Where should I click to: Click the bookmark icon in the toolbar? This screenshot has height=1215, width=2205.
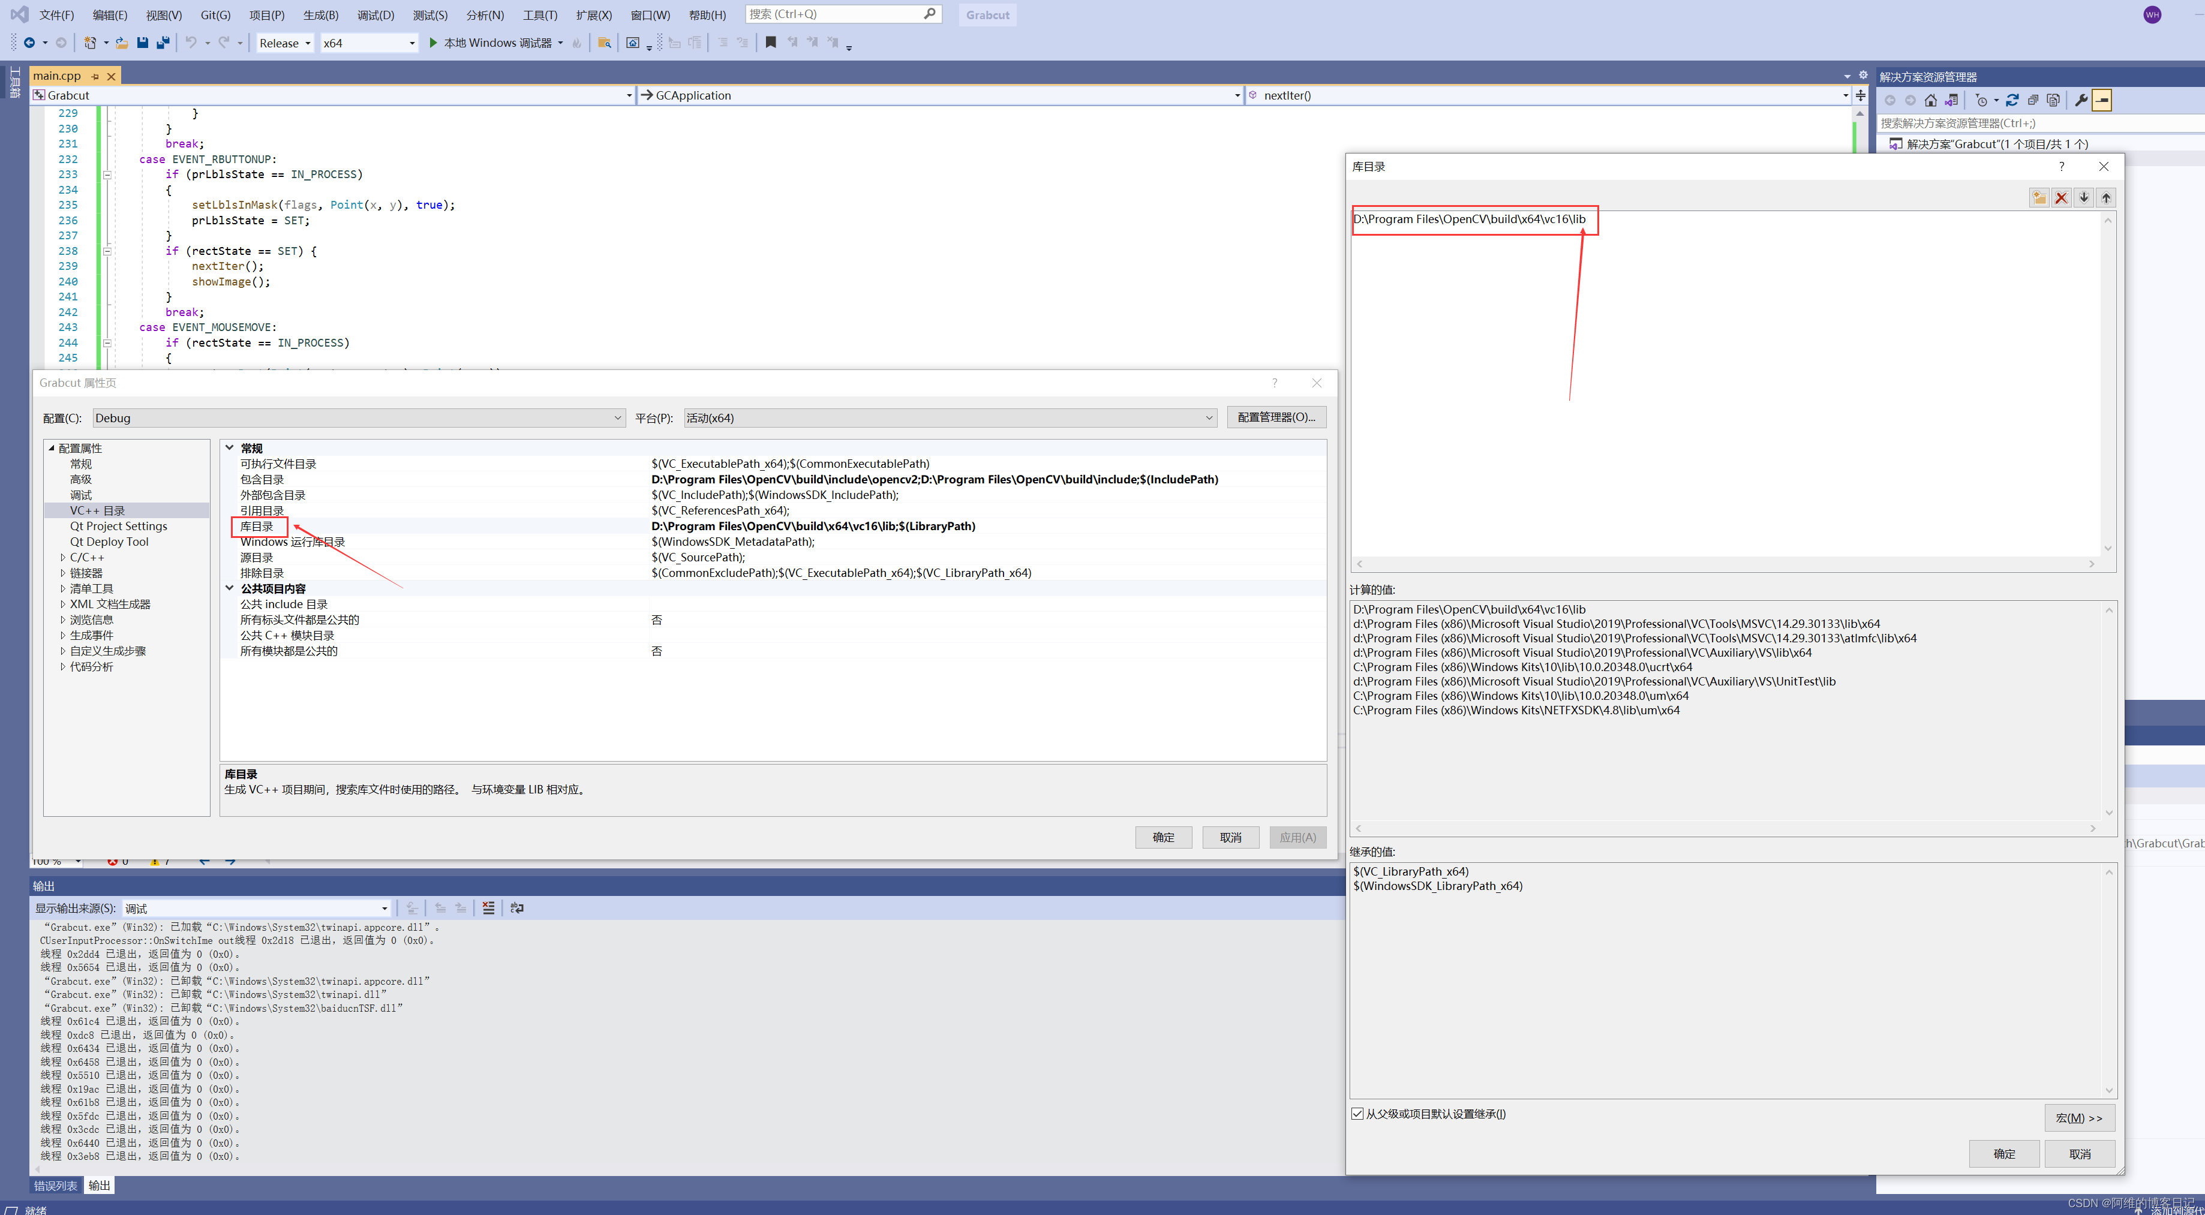[770, 43]
